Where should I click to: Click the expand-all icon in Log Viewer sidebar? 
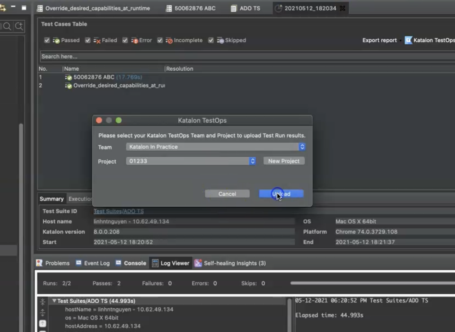(42, 313)
